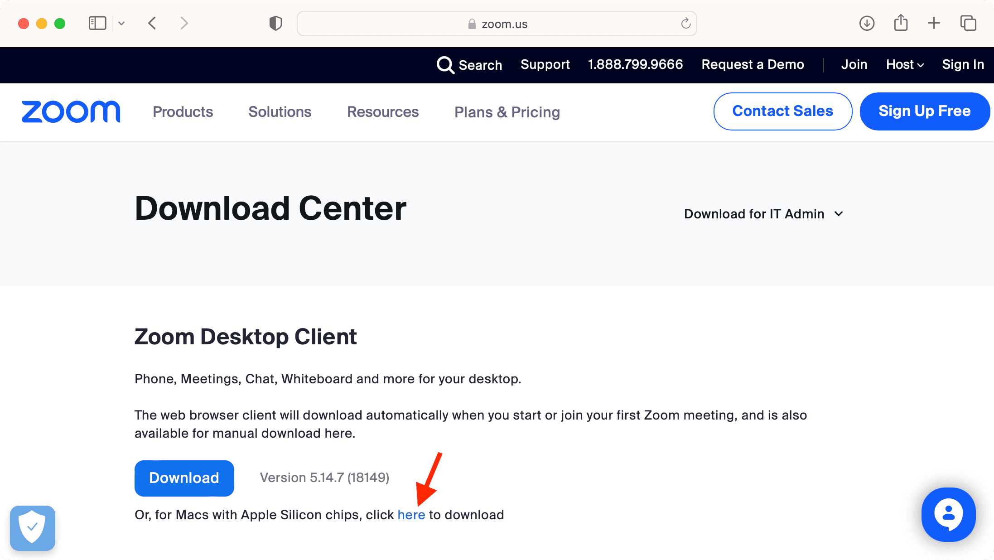The width and height of the screenshot is (994, 560).
Task: Show tab overview icon
Action: 968,23
